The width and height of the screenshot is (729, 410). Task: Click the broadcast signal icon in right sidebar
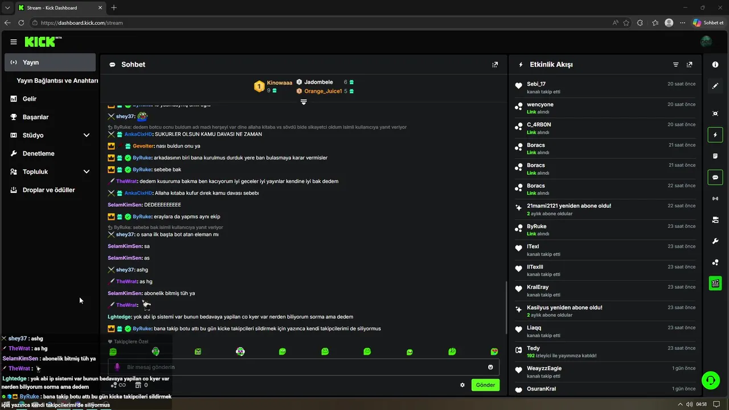[715, 199]
